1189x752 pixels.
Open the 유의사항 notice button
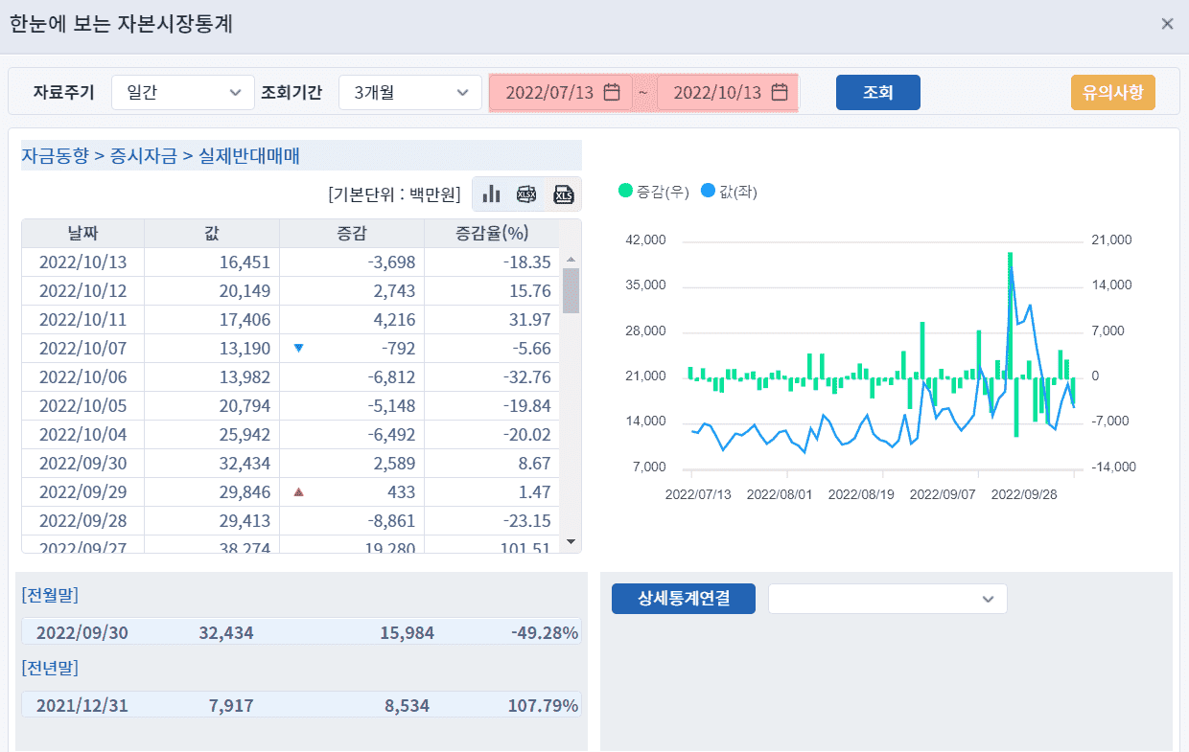coord(1112,93)
